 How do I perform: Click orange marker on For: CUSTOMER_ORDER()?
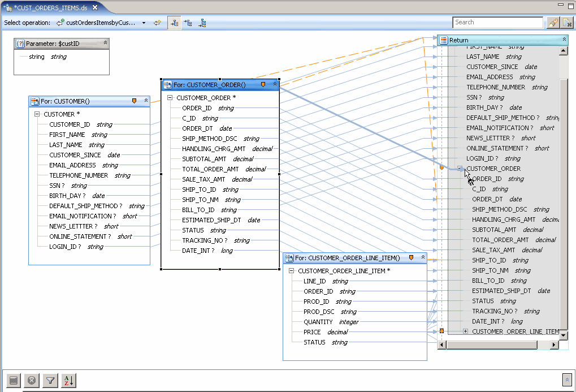[263, 85]
